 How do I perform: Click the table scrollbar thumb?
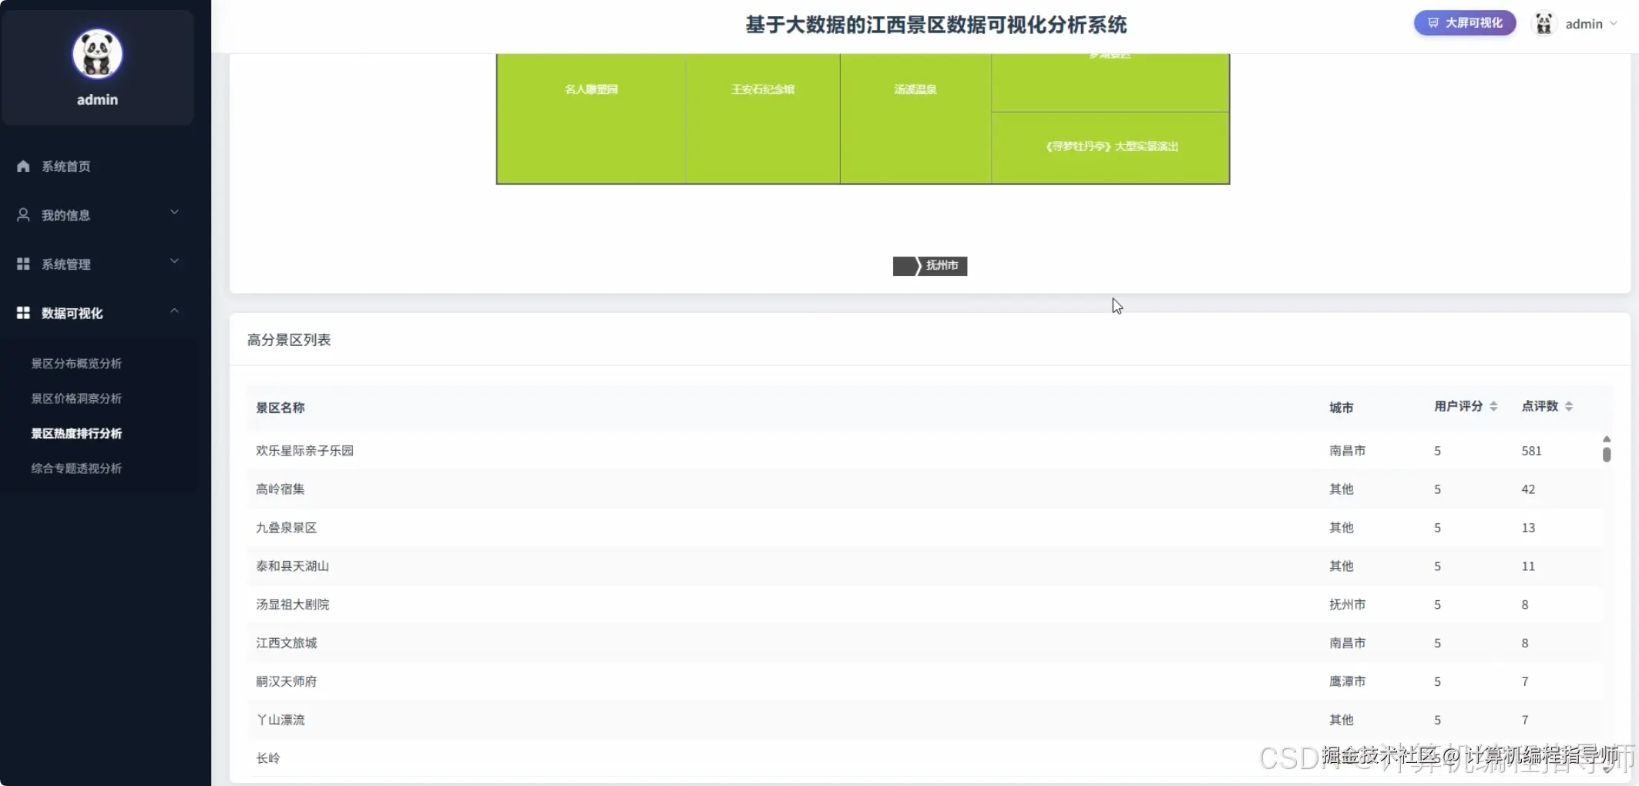[x=1607, y=455]
